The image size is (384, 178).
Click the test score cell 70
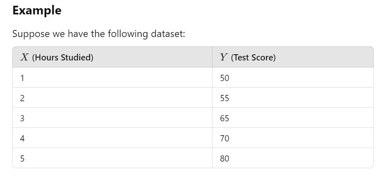point(224,139)
